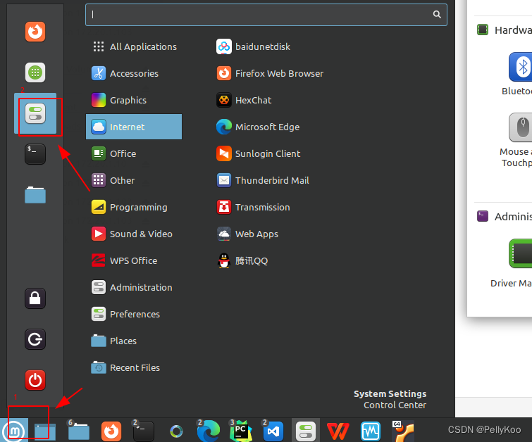Click the Hardware section header in the Settings window
The image size is (532, 442).
[505, 30]
